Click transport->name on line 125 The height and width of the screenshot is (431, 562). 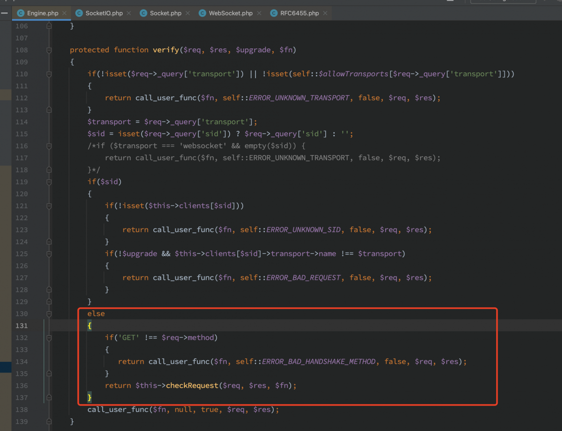point(303,253)
